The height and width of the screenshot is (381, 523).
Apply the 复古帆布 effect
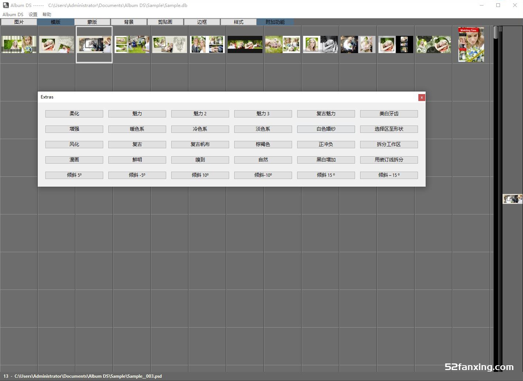click(x=200, y=145)
